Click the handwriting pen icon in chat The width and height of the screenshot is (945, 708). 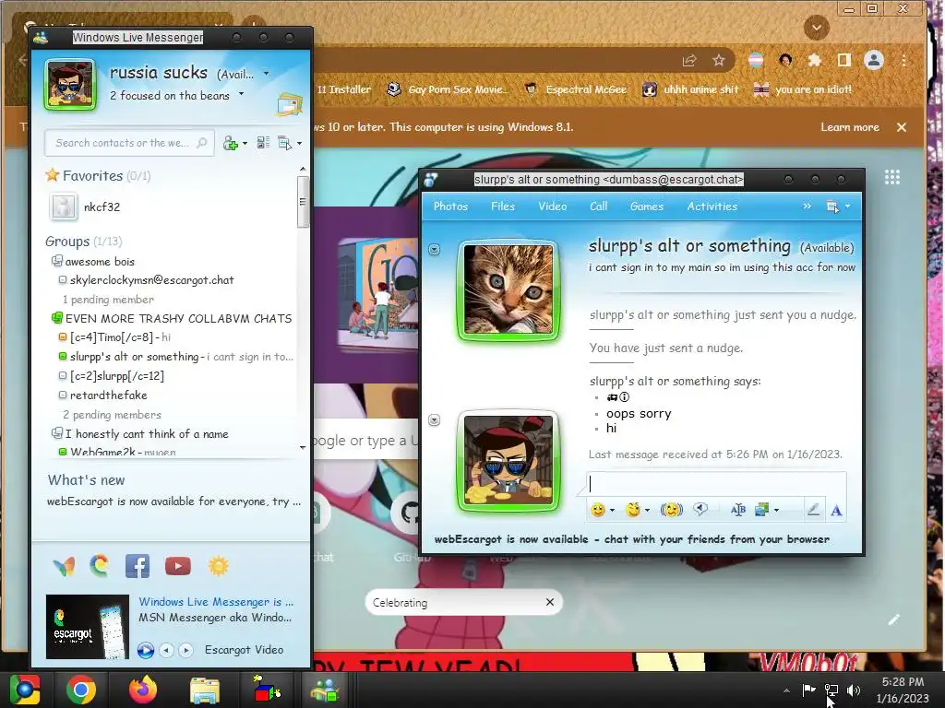(813, 510)
